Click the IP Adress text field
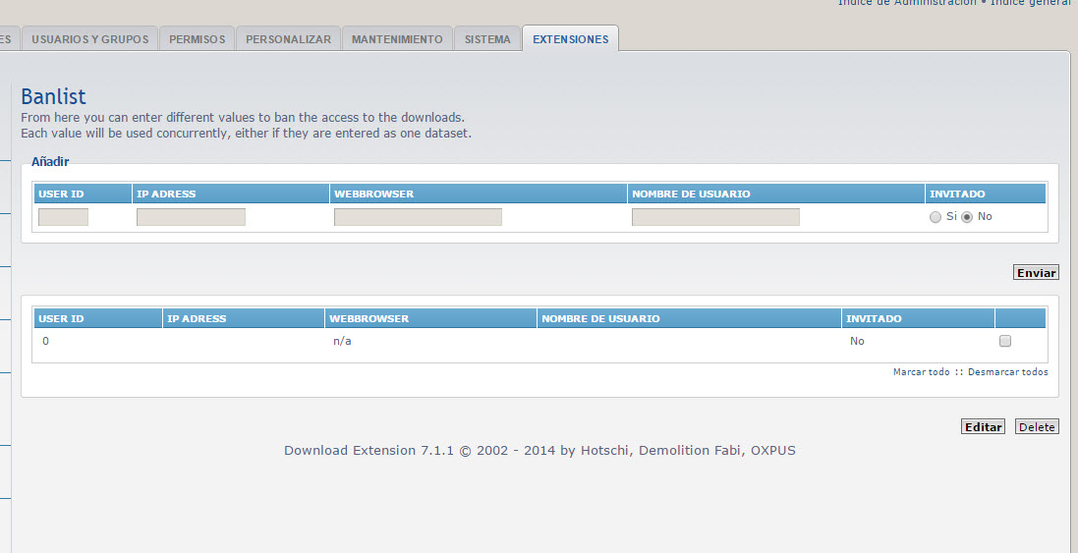 [x=191, y=217]
